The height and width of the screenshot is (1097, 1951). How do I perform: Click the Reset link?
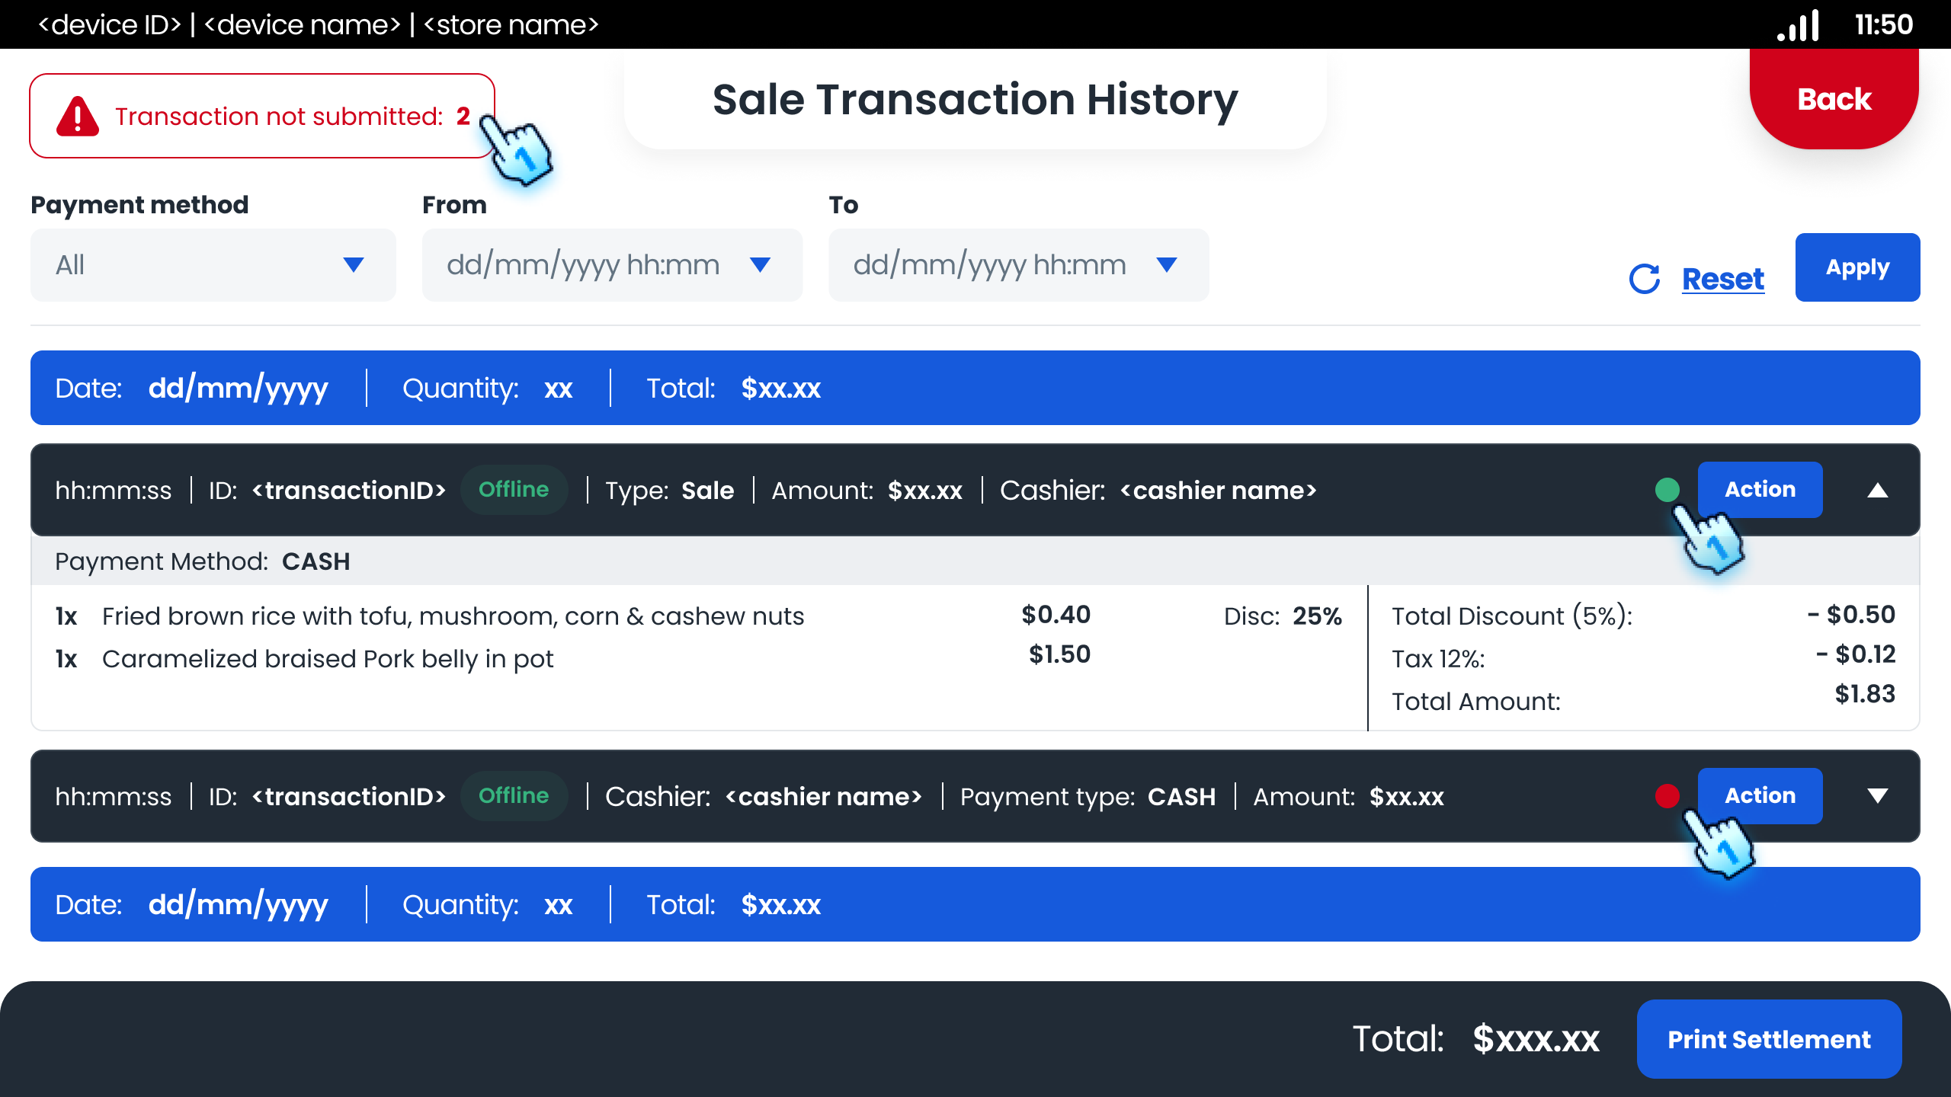(x=1722, y=278)
